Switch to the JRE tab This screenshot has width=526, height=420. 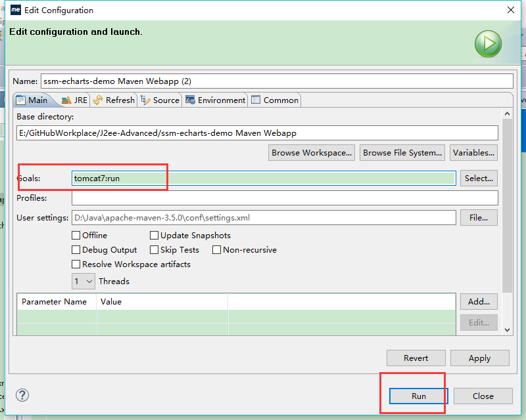point(75,100)
